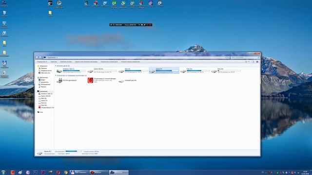Click the highlighted Games (F:) drive tile
Screen dimensions: 312x175
click(x=164, y=70)
